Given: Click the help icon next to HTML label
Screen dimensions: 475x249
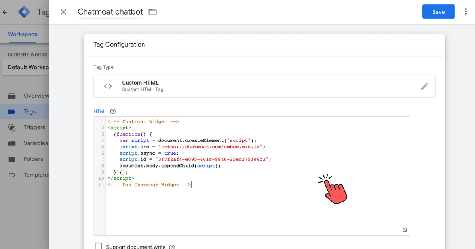Looking at the screenshot, I should [x=113, y=111].
